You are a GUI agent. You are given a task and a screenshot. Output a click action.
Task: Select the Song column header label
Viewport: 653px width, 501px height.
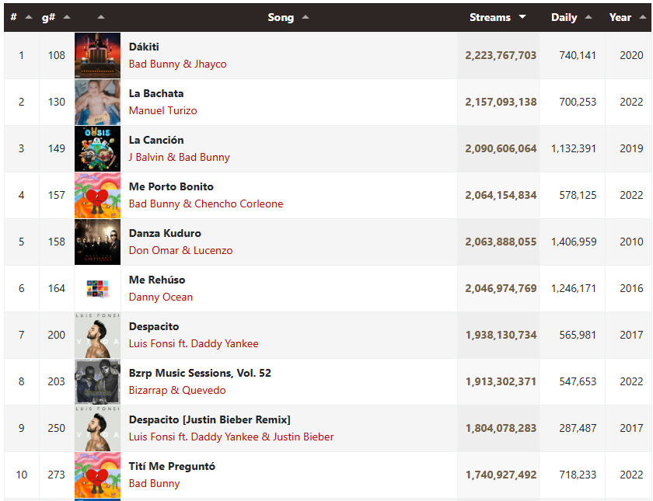(281, 17)
